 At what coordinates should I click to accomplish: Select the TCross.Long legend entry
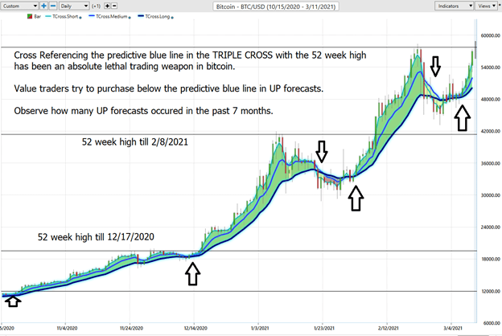(154, 17)
